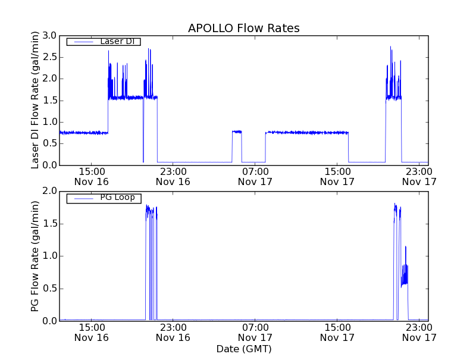This screenshot has height=357, width=476.
Task: Click the '15:00 Nov 16' label under bottom chart
Action: [92, 333]
